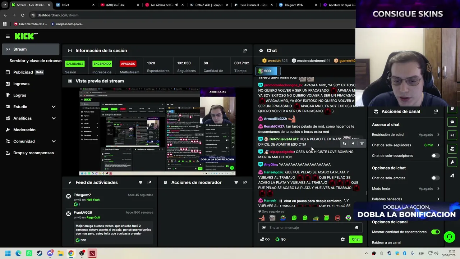
Task: Open Palabras baneadas chevron
Action: [x=438, y=199]
